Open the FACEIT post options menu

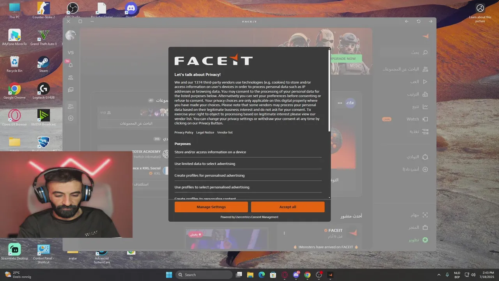point(284,233)
